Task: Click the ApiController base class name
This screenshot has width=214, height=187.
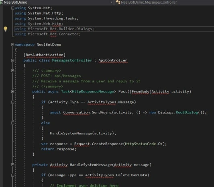Action: tap(113, 60)
